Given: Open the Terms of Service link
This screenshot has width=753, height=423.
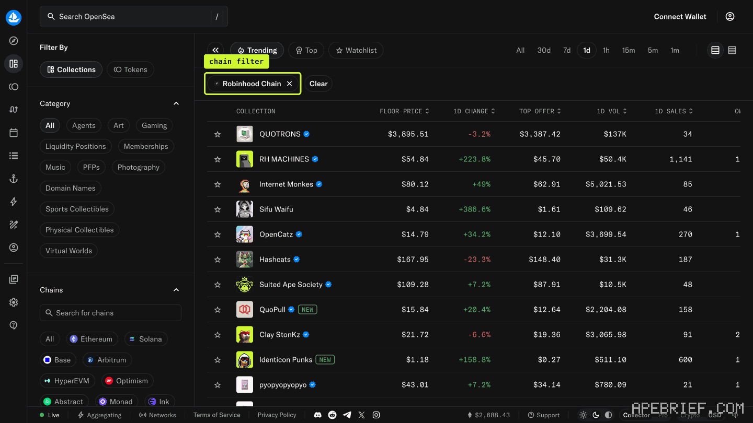Looking at the screenshot, I should [216, 415].
